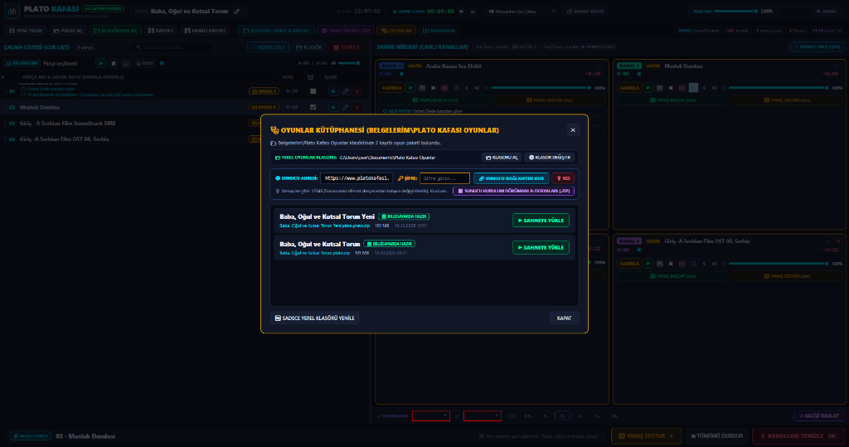849x447 pixels.
Task: Play Musluk Damlası cue from the list
Action: coord(333,107)
